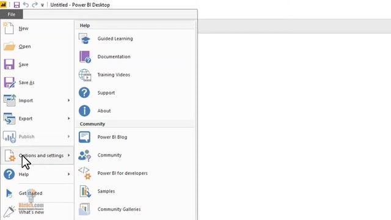Click the What's new party icon
The width and height of the screenshot is (391, 220).
(9, 211)
